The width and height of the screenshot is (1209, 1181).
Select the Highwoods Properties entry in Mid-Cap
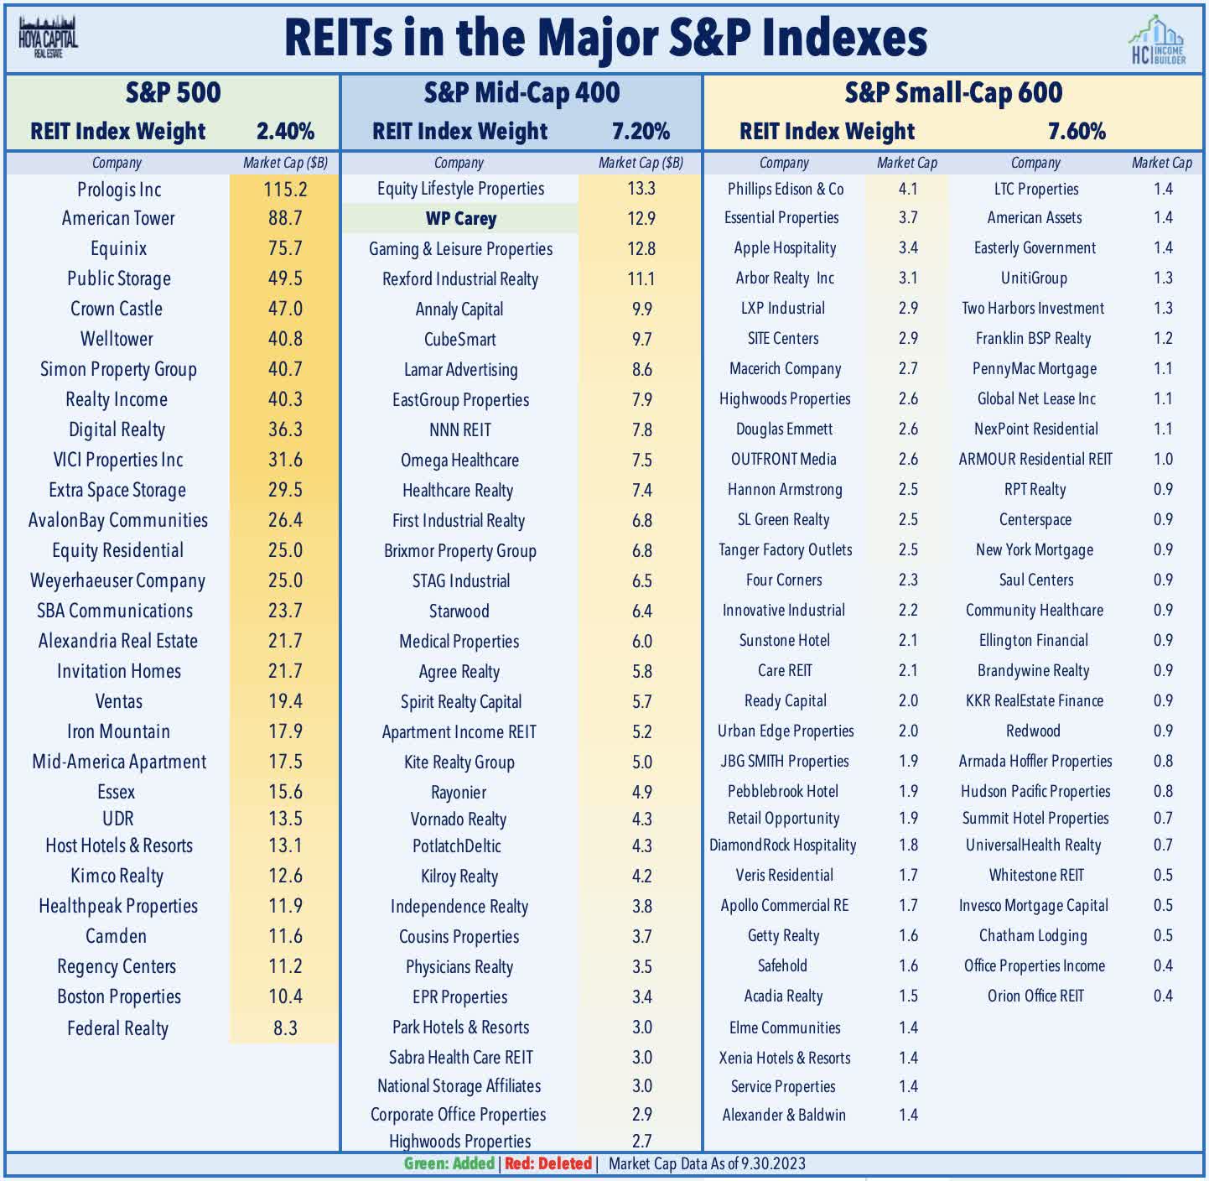[459, 1141]
